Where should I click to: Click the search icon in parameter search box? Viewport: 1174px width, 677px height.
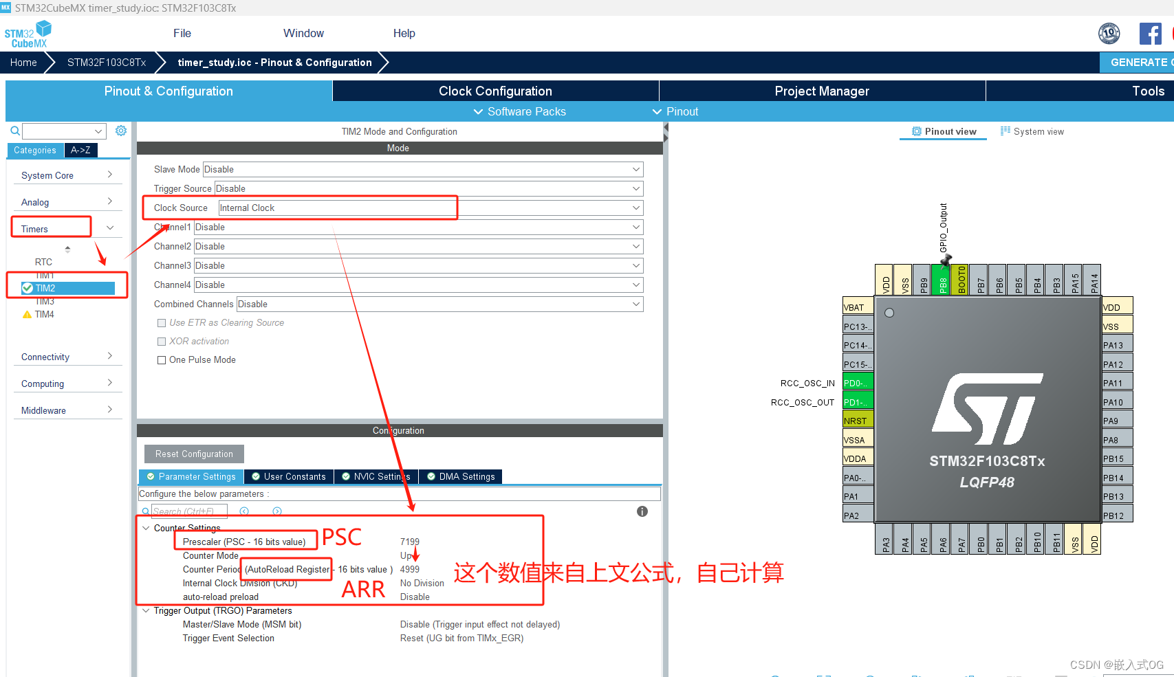[146, 511]
